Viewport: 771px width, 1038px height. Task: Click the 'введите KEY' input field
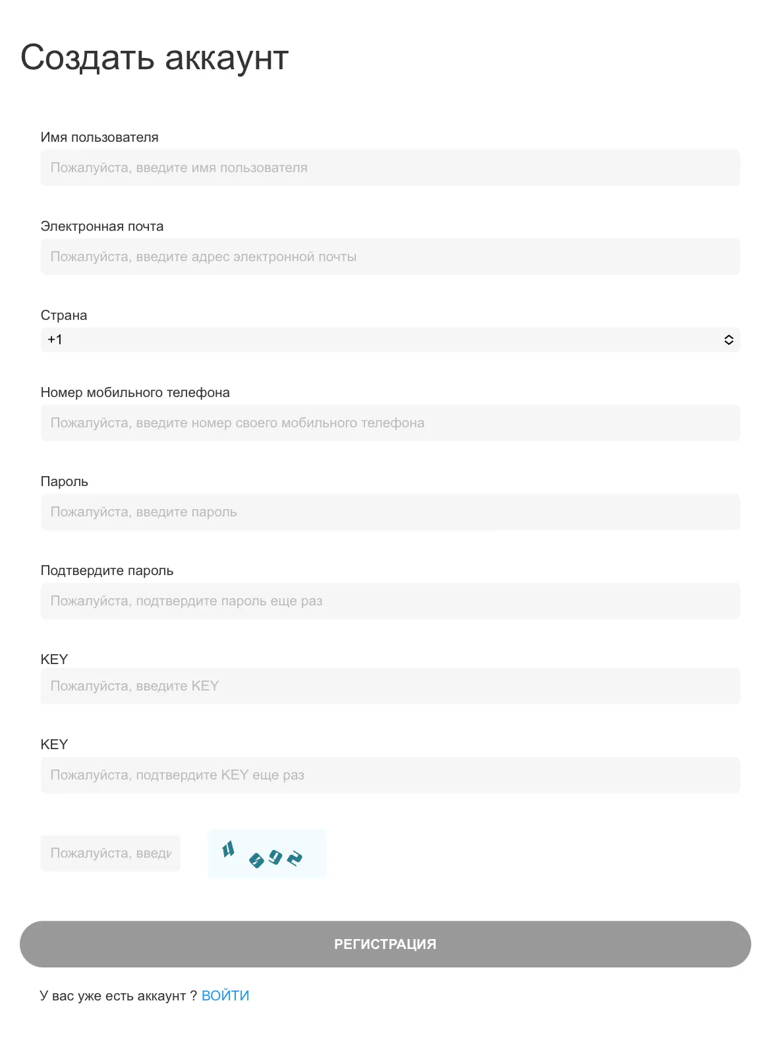click(390, 686)
